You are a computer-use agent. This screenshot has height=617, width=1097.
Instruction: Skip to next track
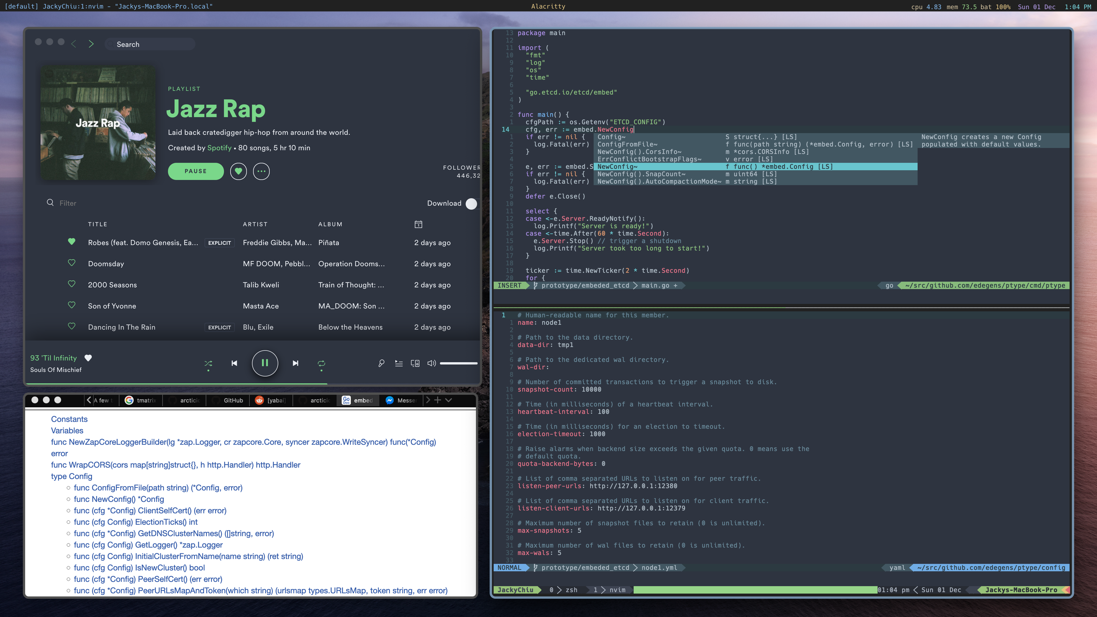point(296,363)
